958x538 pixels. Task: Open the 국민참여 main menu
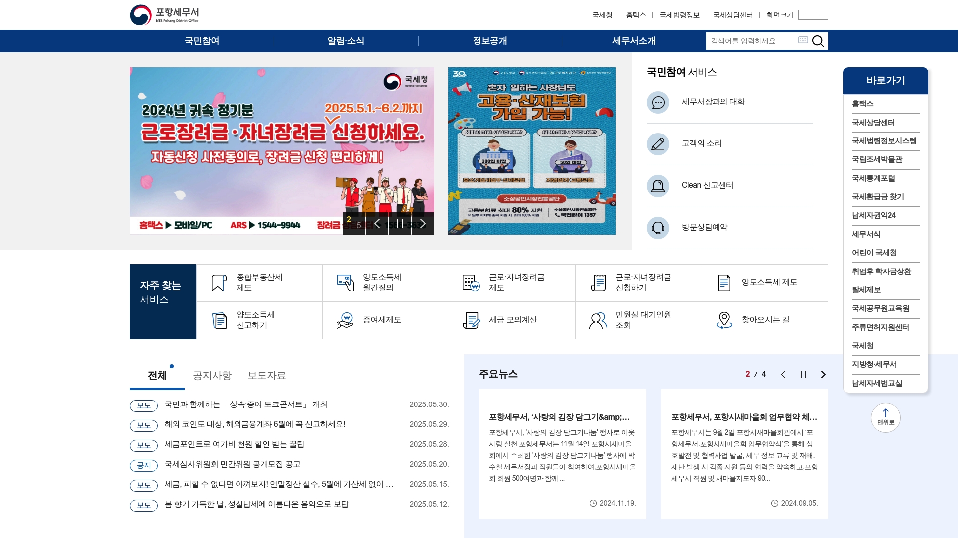pos(202,41)
